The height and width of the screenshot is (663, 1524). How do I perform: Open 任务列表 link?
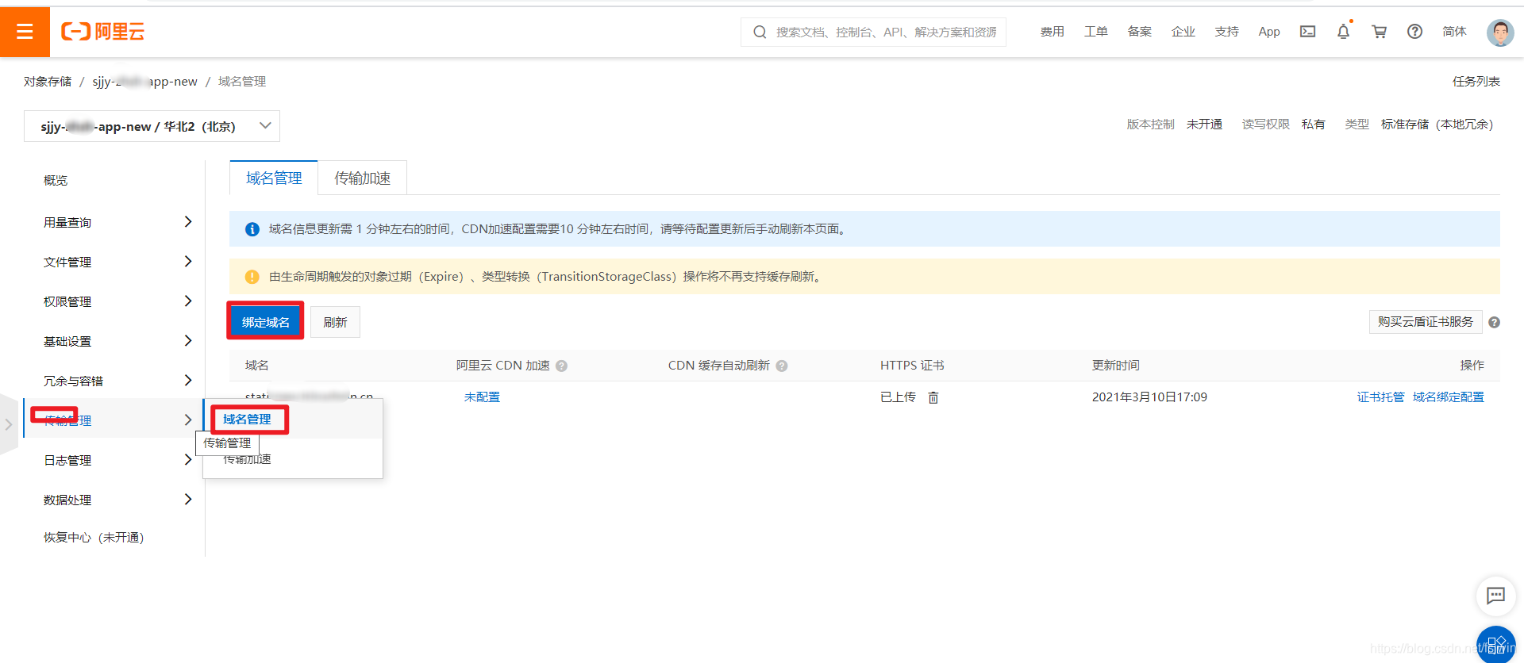coord(1476,82)
